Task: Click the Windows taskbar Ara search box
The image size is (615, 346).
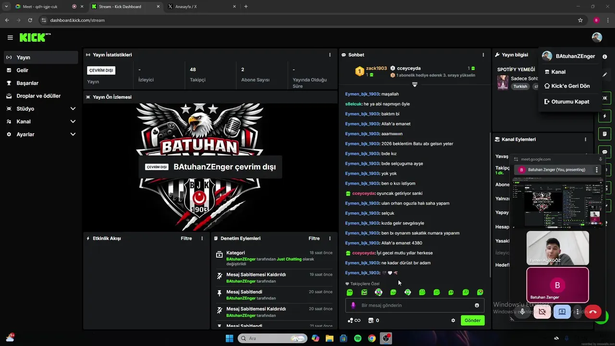Action: [272, 338]
